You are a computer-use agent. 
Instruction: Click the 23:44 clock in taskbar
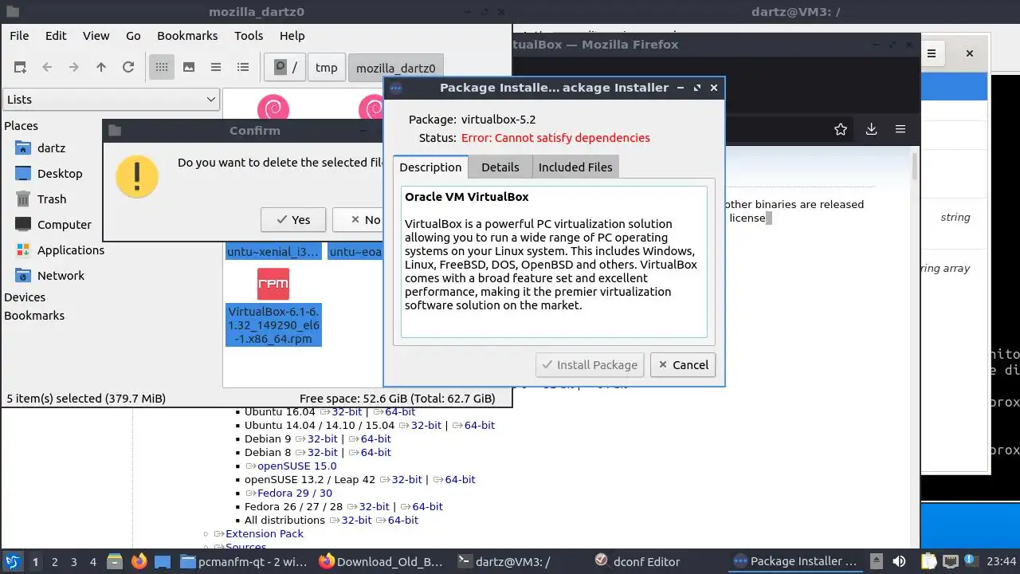(1002, 562)
